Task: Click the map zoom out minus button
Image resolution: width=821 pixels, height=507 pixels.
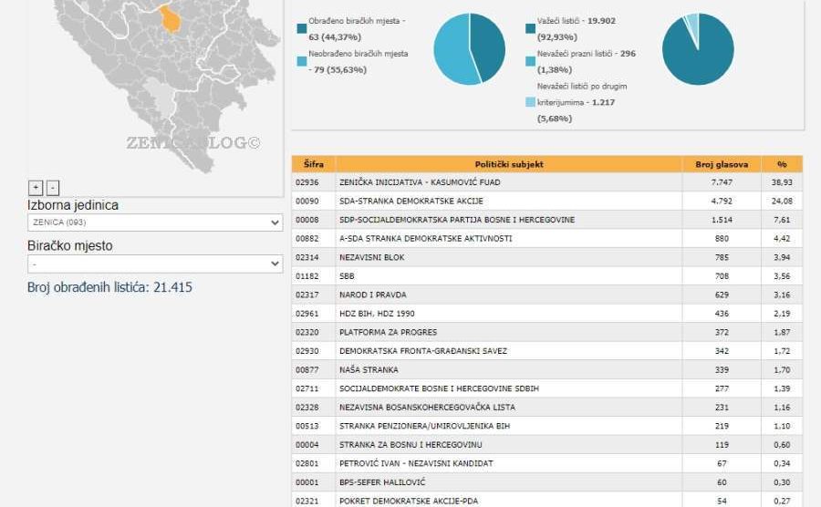Action: click(x=53, y=188)
